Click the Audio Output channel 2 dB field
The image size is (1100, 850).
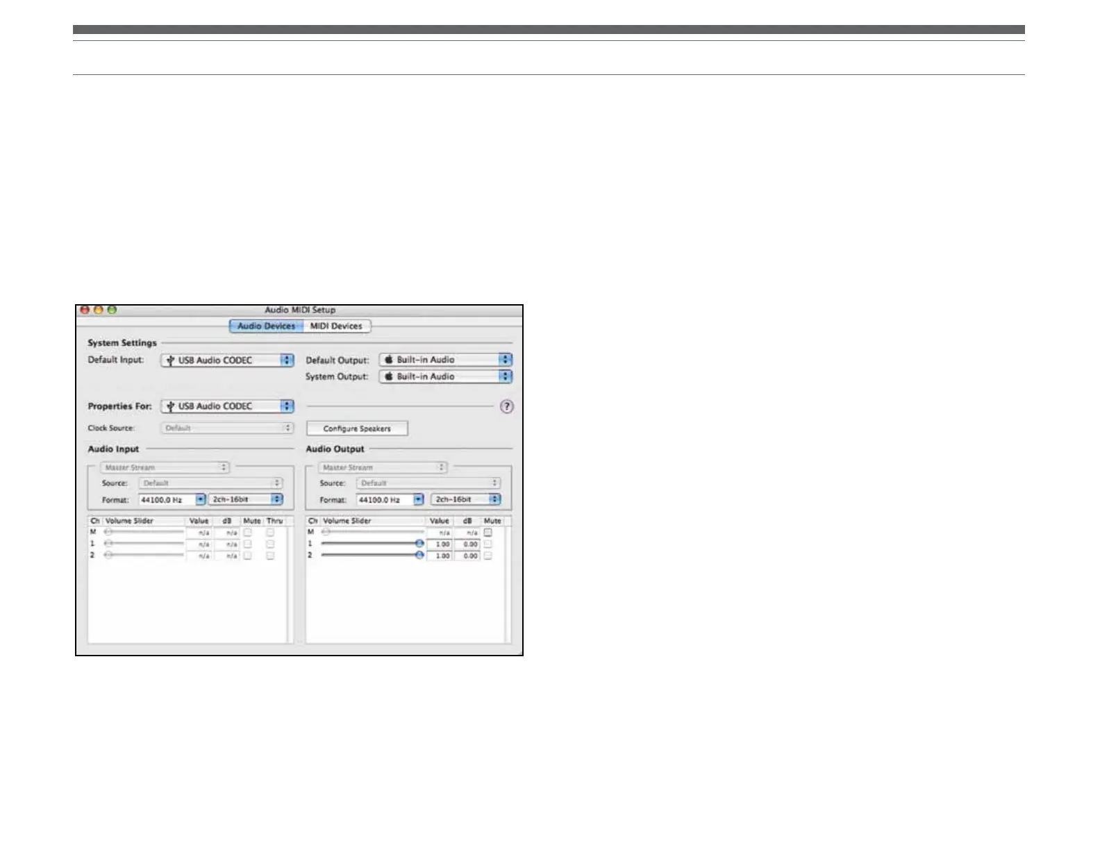468,556
